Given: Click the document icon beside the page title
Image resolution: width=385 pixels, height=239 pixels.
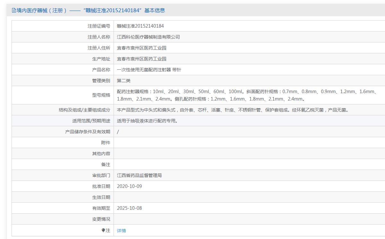Looking at the screenshot, I should tap(14, 10).
